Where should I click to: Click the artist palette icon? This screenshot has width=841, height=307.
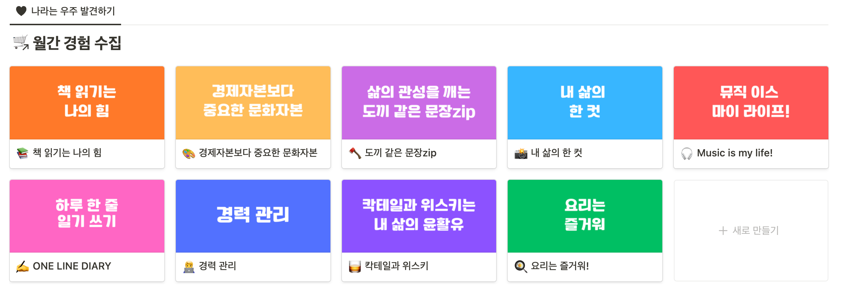[188, 153]
